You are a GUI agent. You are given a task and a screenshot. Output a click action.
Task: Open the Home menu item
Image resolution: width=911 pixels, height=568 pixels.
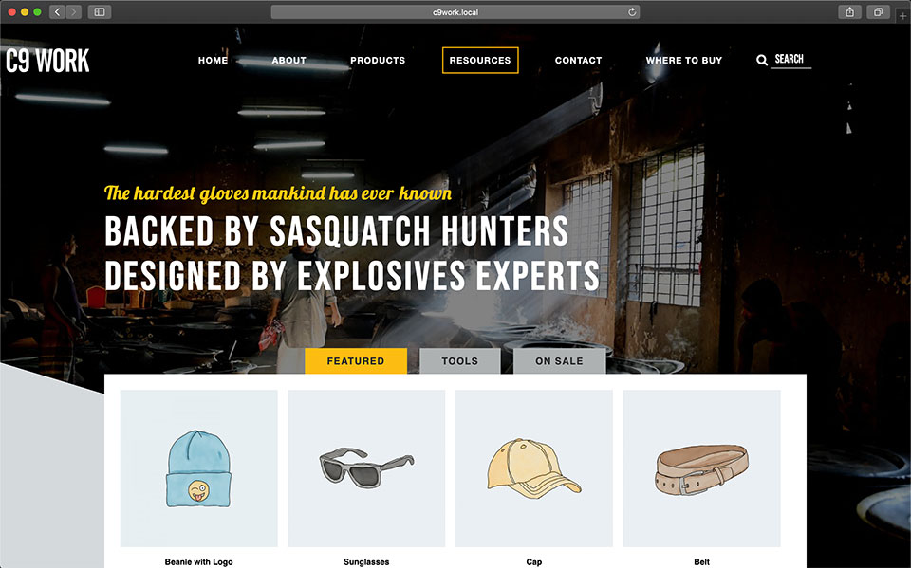213,61
